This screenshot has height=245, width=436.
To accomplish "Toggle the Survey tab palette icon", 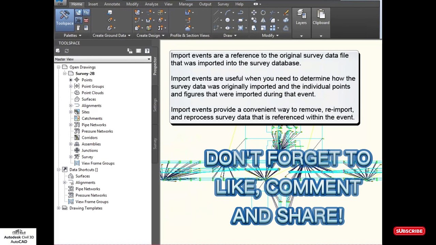I will click(x=78, y=20).
